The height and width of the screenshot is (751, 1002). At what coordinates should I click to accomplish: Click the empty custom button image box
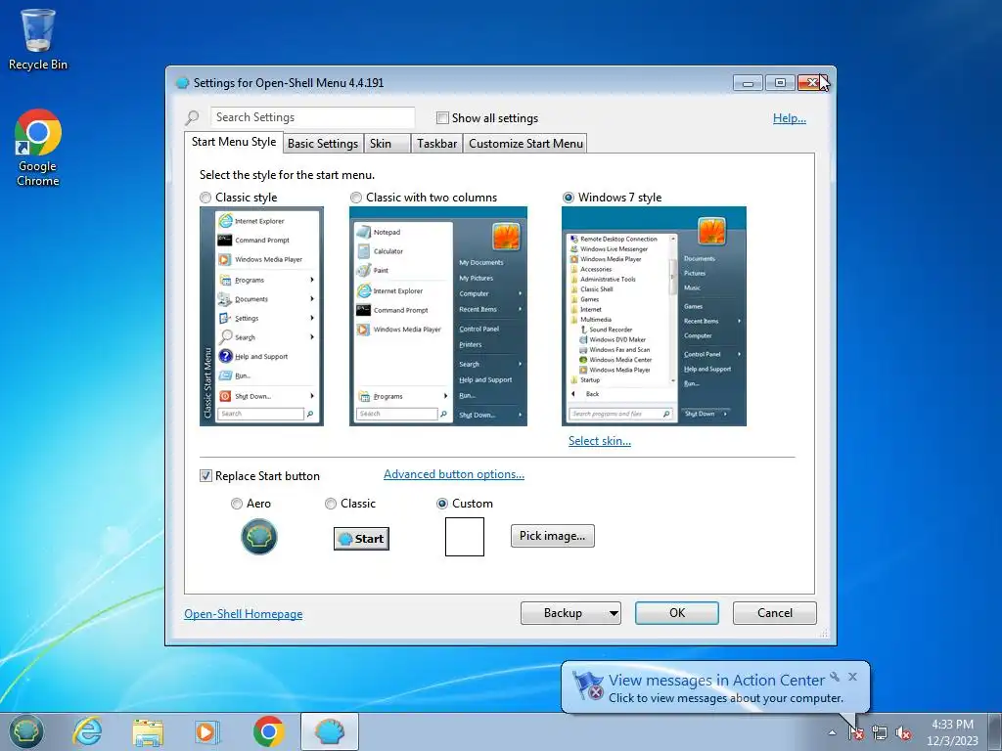click(465, 537)
